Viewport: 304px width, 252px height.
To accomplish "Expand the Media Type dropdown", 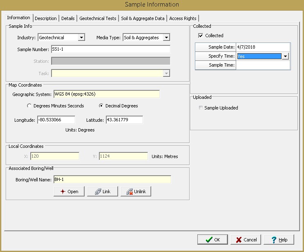I will (166, 38).
